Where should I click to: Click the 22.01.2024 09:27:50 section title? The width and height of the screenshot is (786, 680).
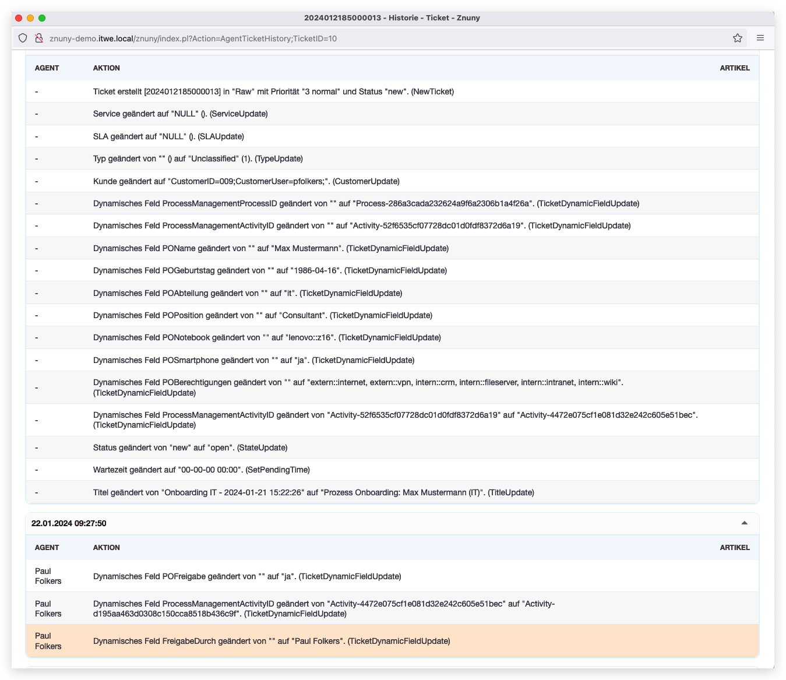pyautogui.click(x=69, y=523)
